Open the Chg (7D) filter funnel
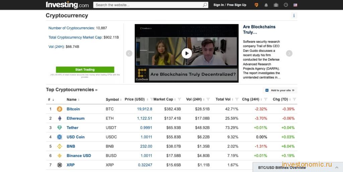343x172 pixels. pyautogui.click(x=294, y=99)
